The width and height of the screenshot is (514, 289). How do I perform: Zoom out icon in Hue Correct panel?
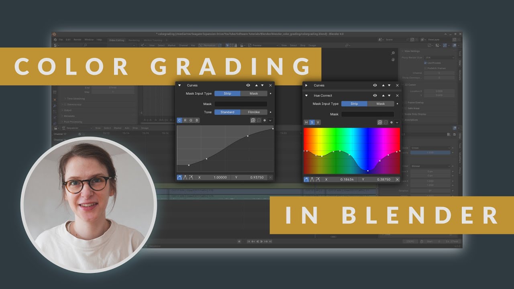pyautogui.click(x=386, y=122)
